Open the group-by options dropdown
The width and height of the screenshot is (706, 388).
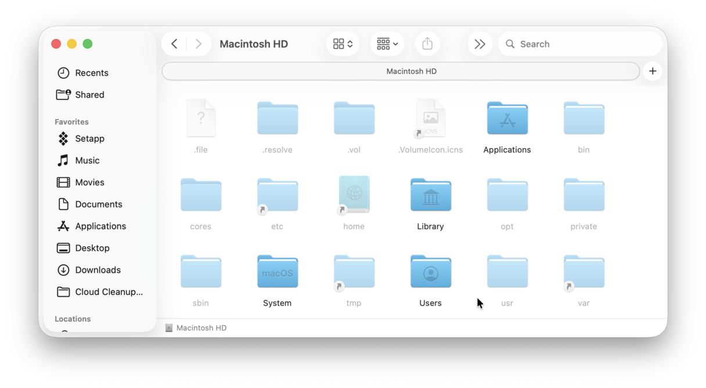tap(387, 44)
